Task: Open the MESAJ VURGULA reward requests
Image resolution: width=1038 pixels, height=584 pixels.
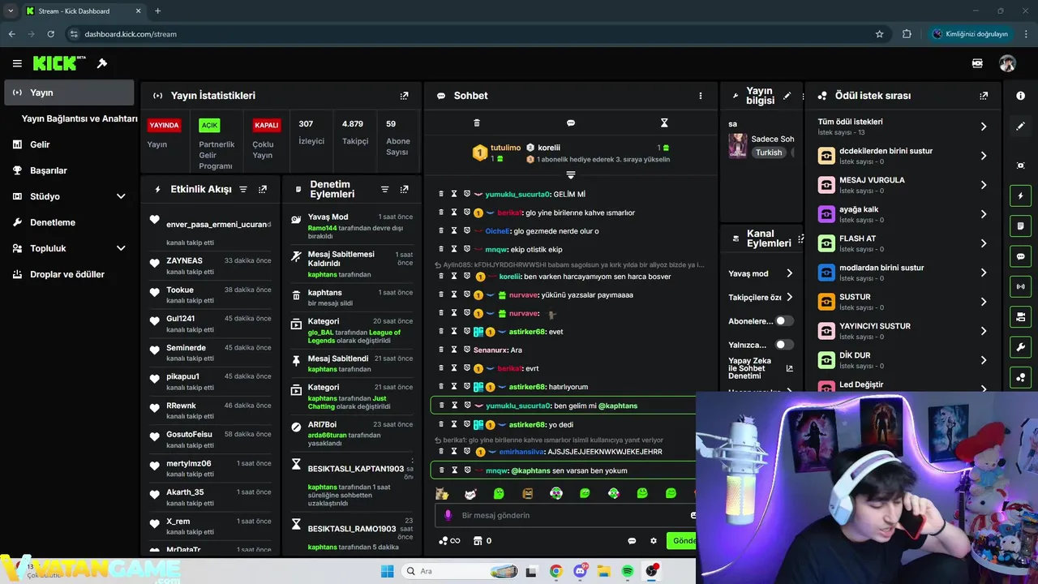Action: tap(903, 185)
